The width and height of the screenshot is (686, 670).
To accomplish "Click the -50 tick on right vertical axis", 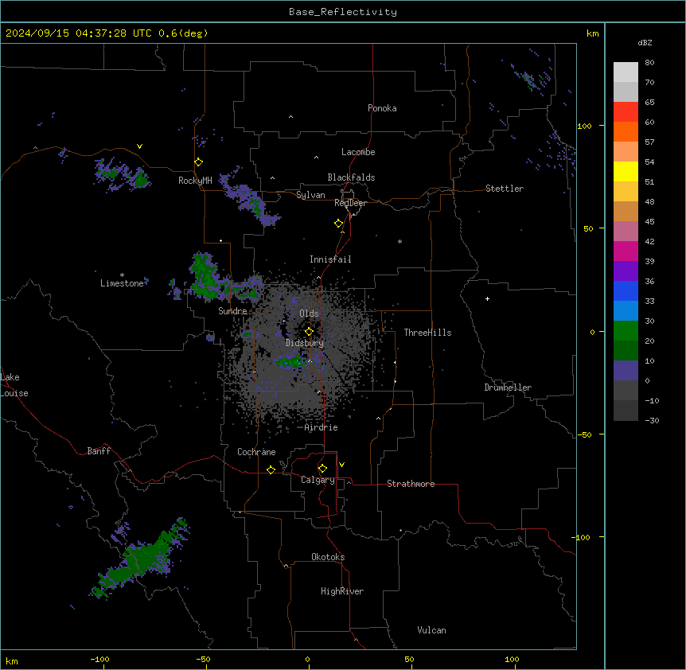I will (x=584, y=434).
